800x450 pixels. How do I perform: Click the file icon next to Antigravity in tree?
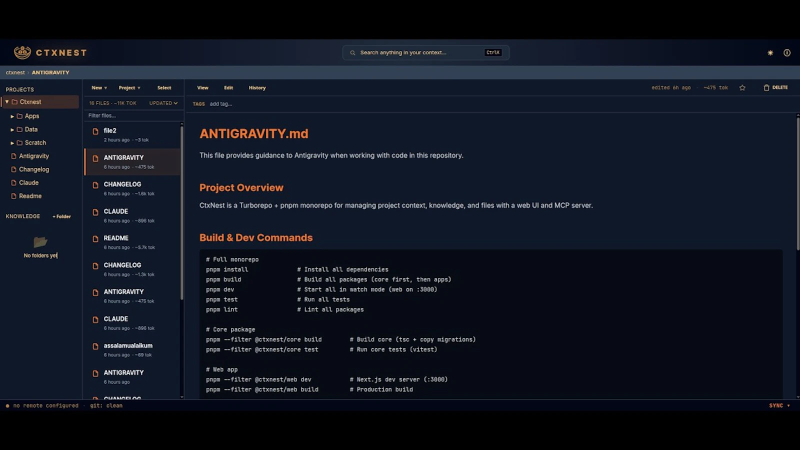pos(14,156)
